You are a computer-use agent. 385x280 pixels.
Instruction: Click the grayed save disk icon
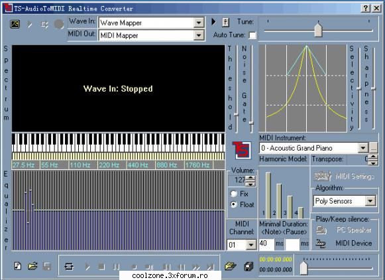[x=47, y=266]
